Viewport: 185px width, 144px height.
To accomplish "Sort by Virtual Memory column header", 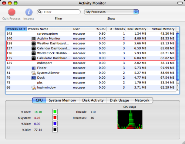I will coord(161,29).
